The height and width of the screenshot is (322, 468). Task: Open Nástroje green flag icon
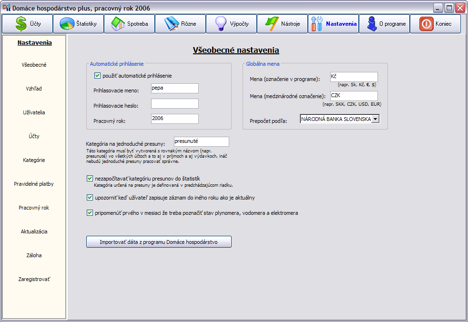tap(272, 24)
